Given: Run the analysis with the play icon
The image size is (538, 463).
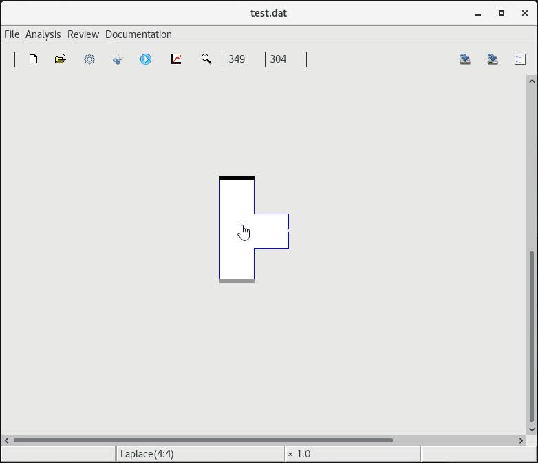Looking at the screenshot, I should (146, 59).
